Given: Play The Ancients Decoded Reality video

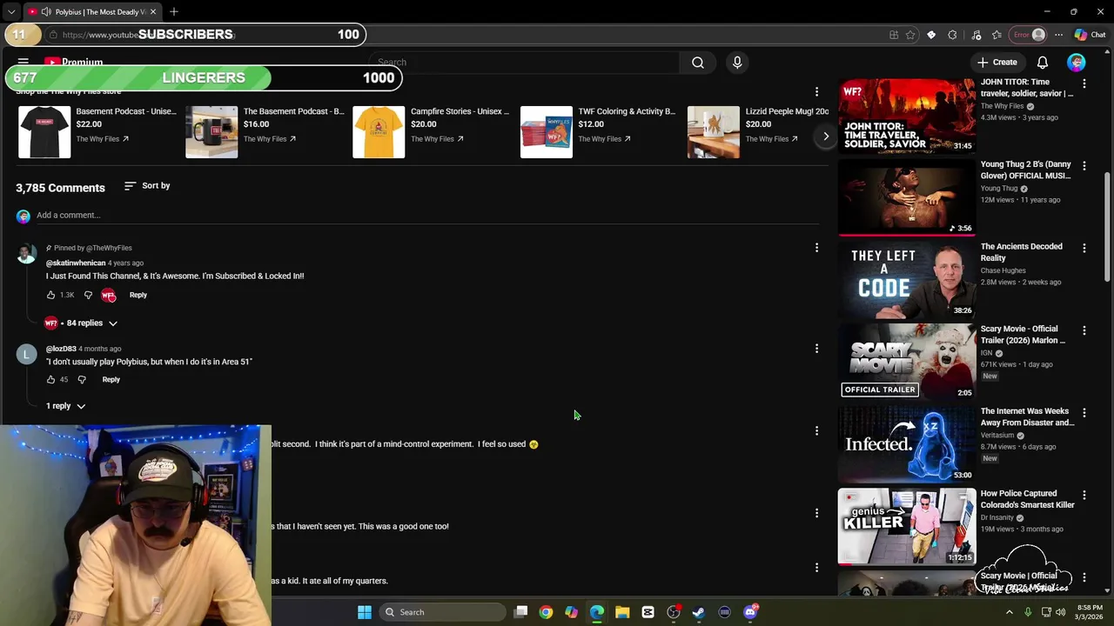Looking at the screenshot, I should [907, 280].
